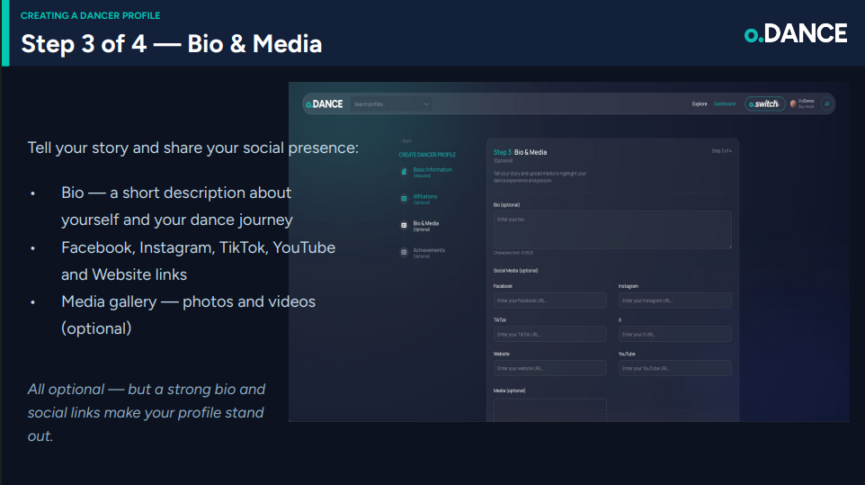The width and height of the screenshot is (865, 485).
Task: Click the Facebook URL input field
Action: point(550,301)
